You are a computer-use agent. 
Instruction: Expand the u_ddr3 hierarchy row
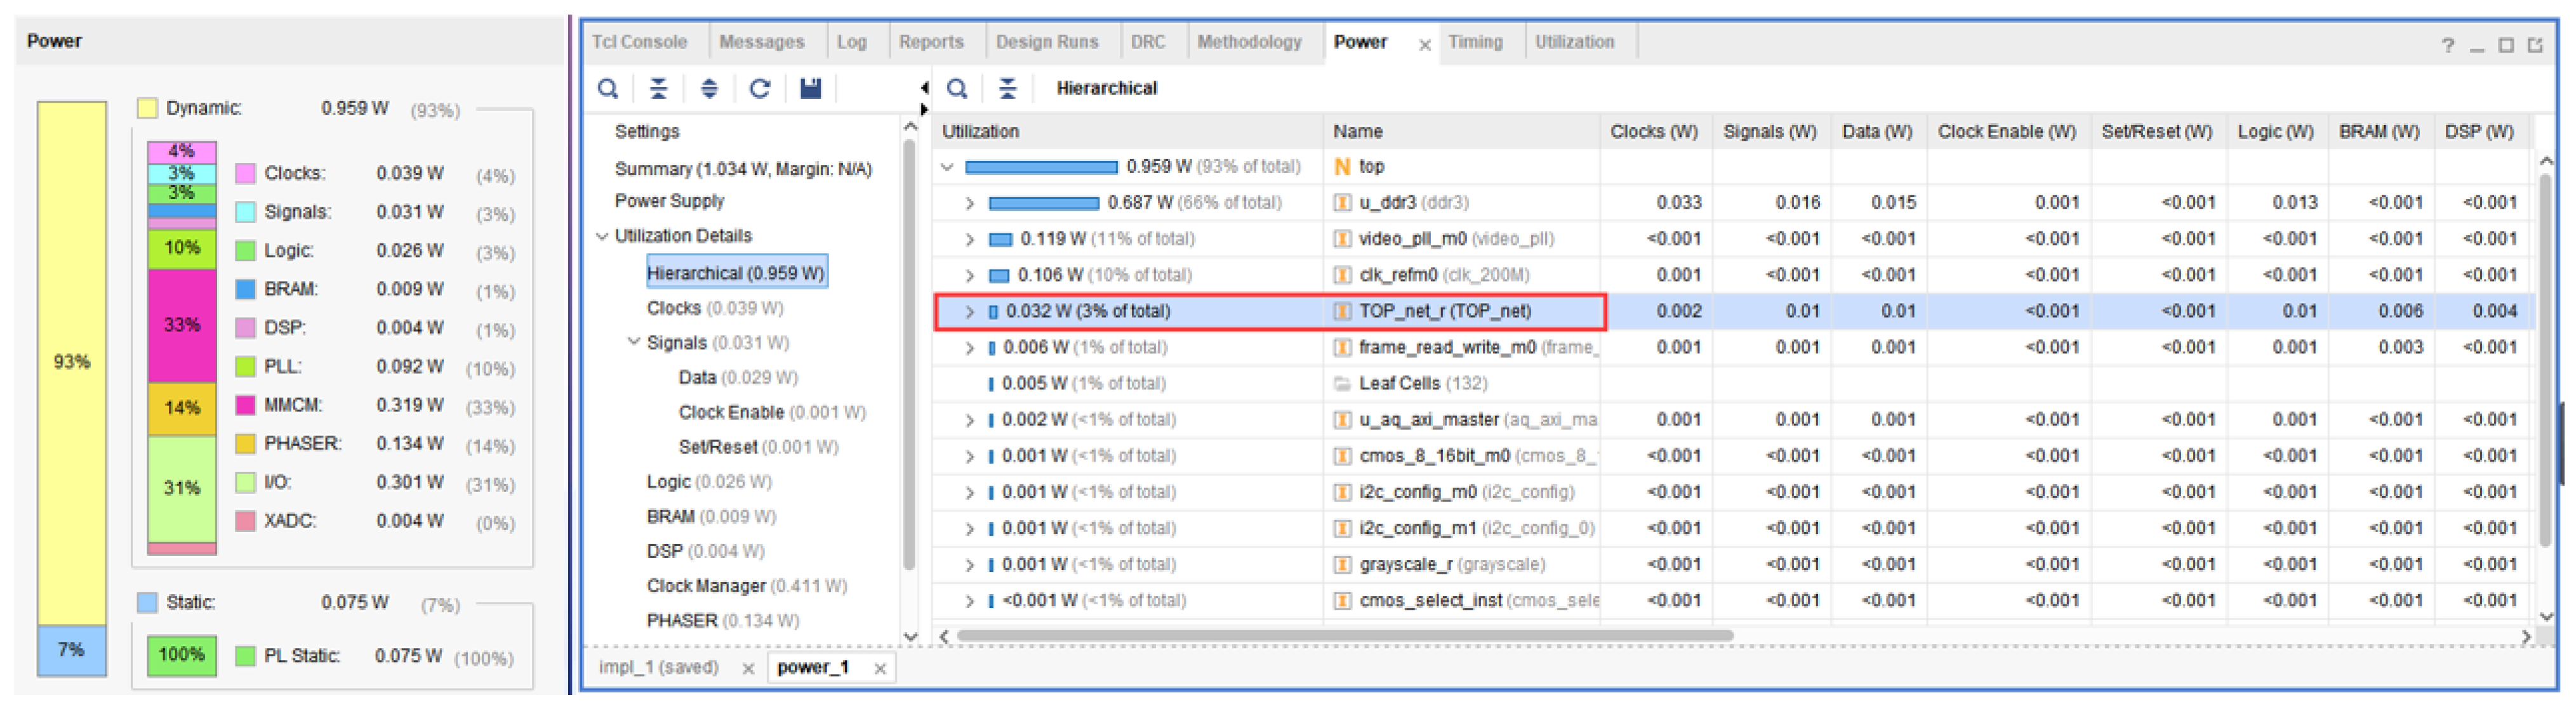tap(969, 204)
